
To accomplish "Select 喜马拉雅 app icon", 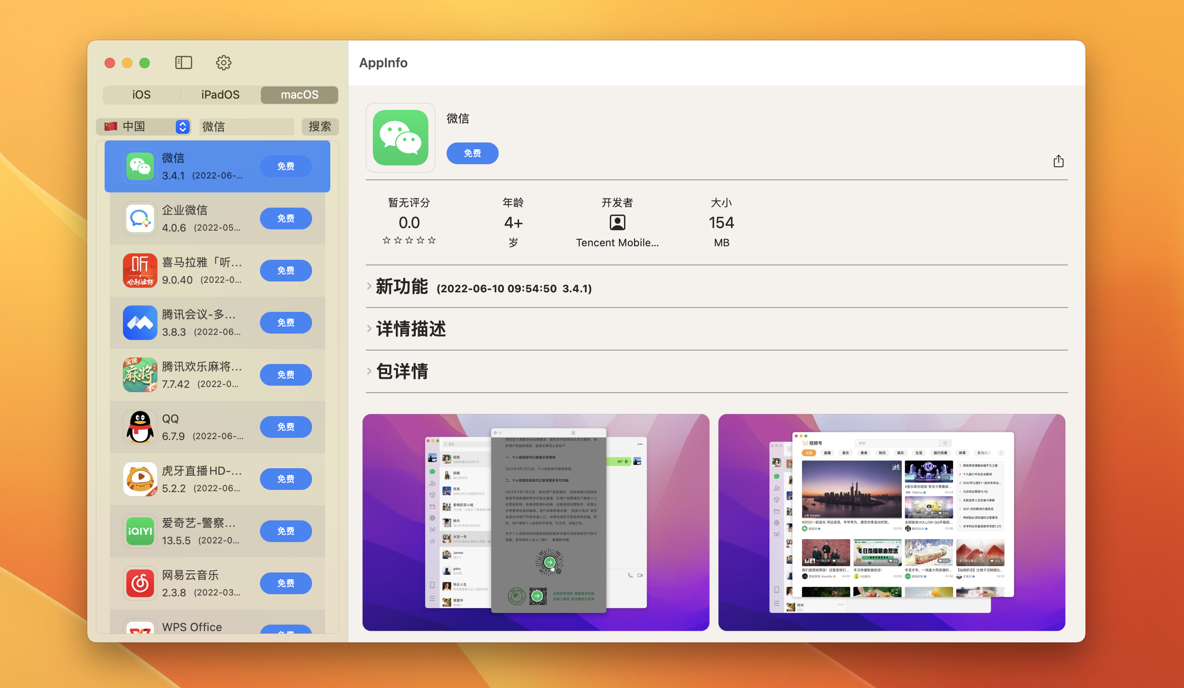I will [x=140, y=271].
